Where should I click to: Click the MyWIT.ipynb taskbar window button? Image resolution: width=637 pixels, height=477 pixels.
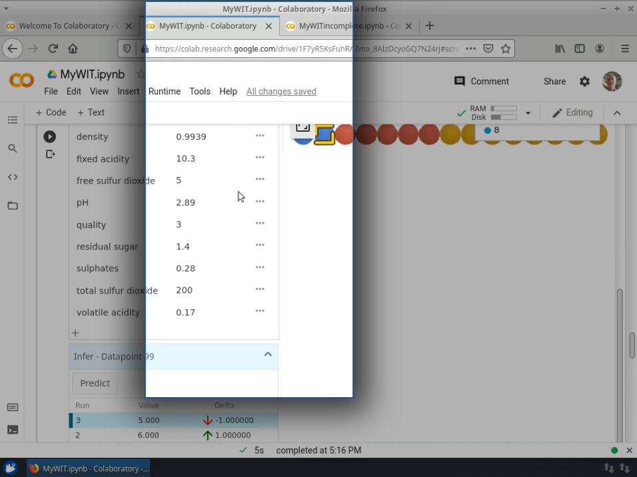[89, 468]
